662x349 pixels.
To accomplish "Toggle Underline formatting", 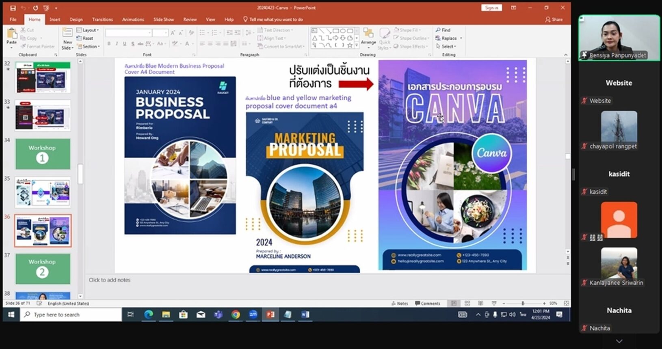I will (x=125, y=43).
